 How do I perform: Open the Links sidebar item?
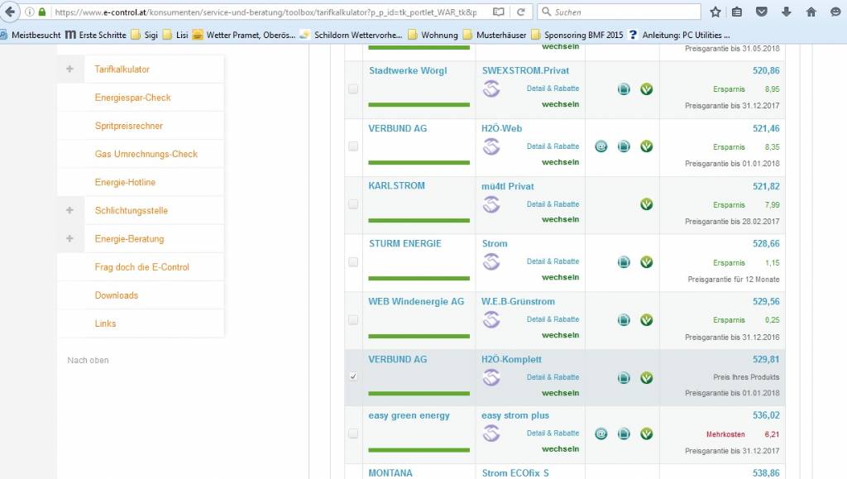pos(105,323)
